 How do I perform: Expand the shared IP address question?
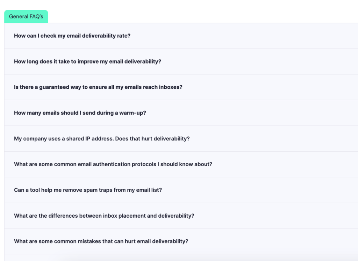[x=102, y=138]
